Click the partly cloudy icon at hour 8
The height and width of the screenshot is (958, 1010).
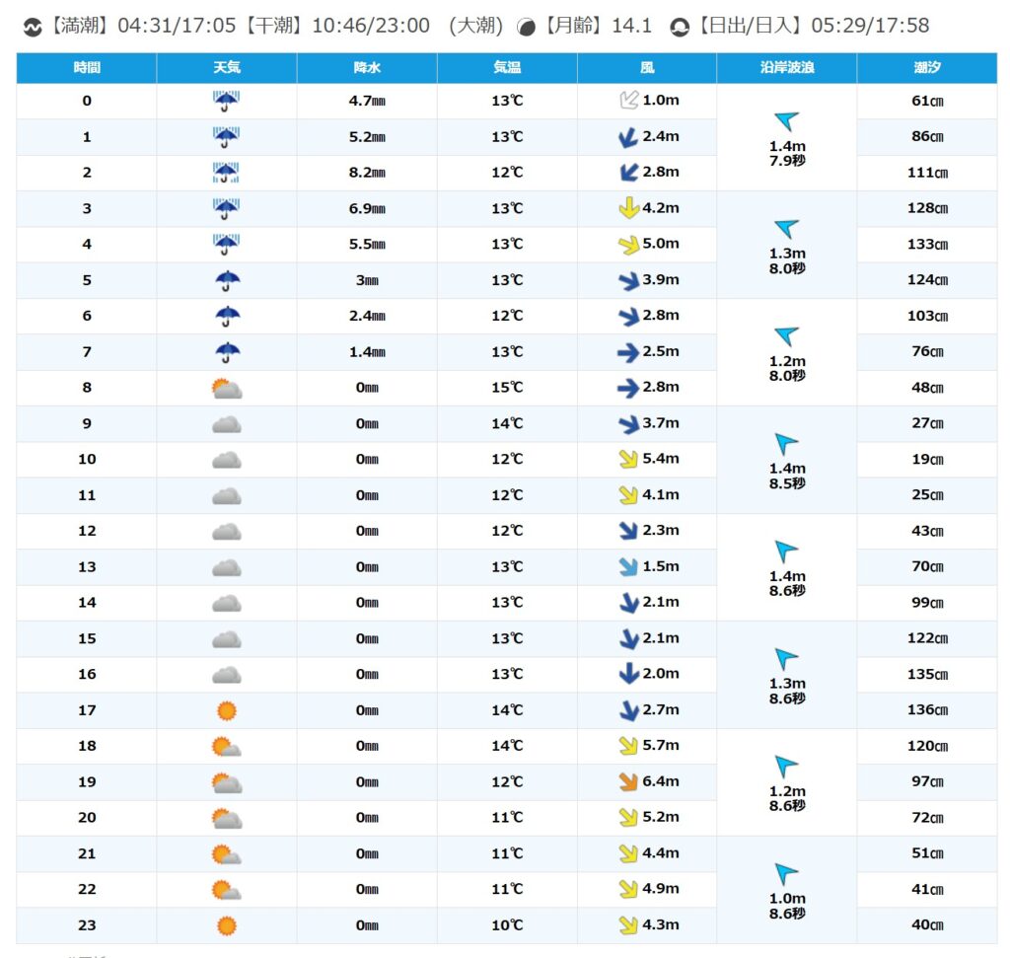(x=226, y=388)
